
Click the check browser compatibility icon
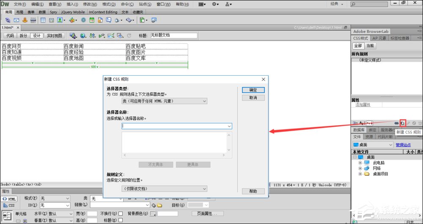point(111,36)
